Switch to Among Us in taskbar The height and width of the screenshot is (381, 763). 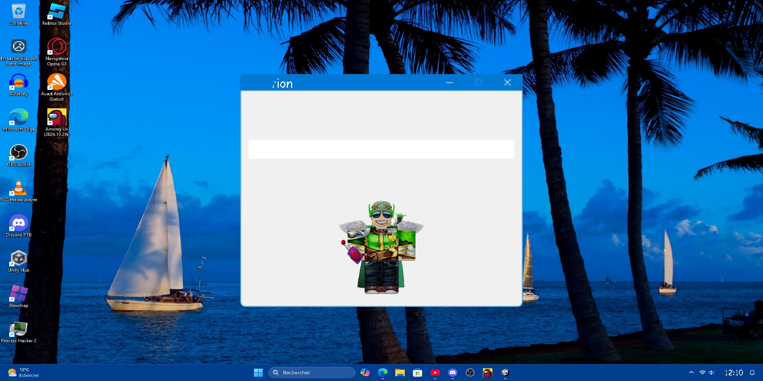point(487,373)
